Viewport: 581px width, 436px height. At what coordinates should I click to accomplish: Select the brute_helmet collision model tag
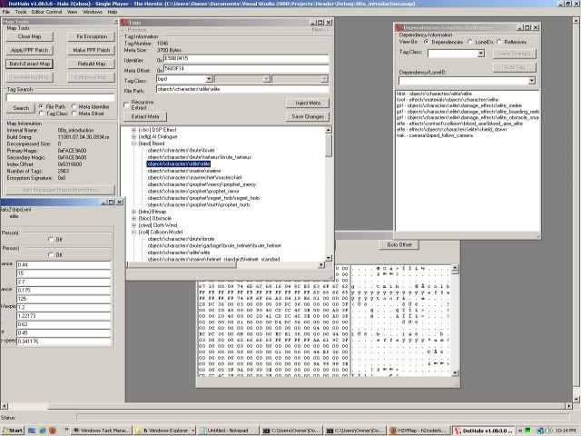pyautogui.click(x=214, y=246)
